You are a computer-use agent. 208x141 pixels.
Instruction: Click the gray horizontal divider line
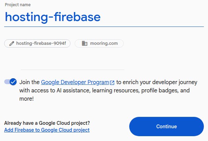pos(73,70)
